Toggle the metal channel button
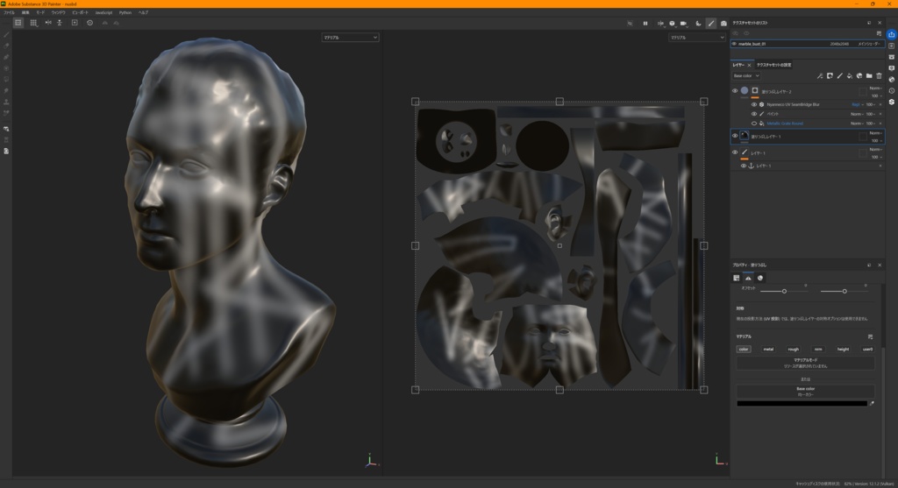This screenshot has width=898, height=488. pyautogui.click(x=768, y=349)
